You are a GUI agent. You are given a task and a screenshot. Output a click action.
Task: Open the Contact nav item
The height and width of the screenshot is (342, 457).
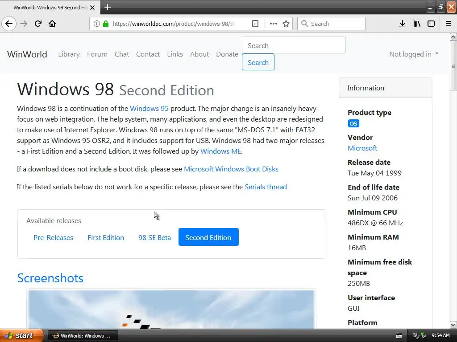coord(148,54)
